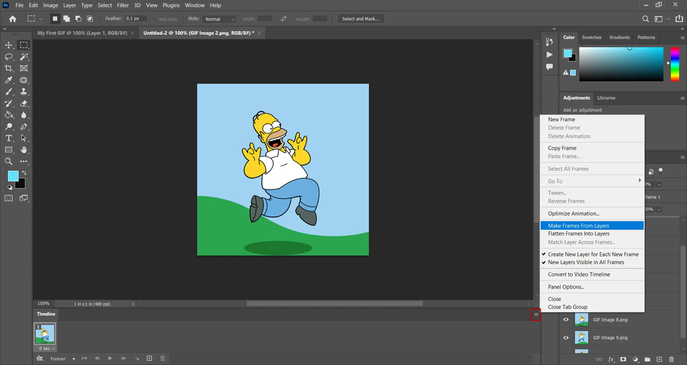Select the Eraser tool
Screen dimensions: 687x365
click(x=24, y=103)
